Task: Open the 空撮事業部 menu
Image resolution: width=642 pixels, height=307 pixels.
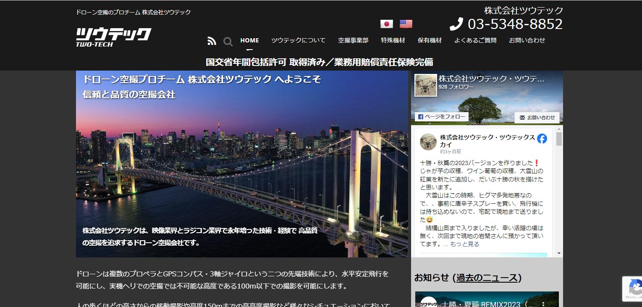Action: coord(353,40)
